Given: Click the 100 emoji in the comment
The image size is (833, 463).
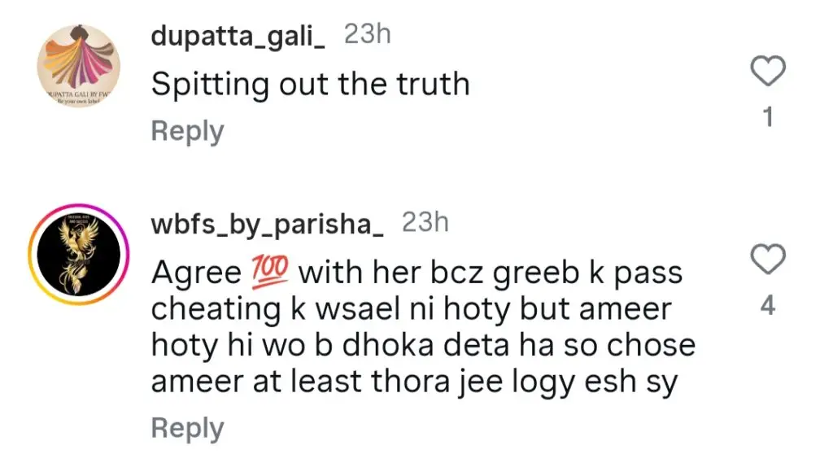Looking at the screenshot, I should [x=270, y=272].
